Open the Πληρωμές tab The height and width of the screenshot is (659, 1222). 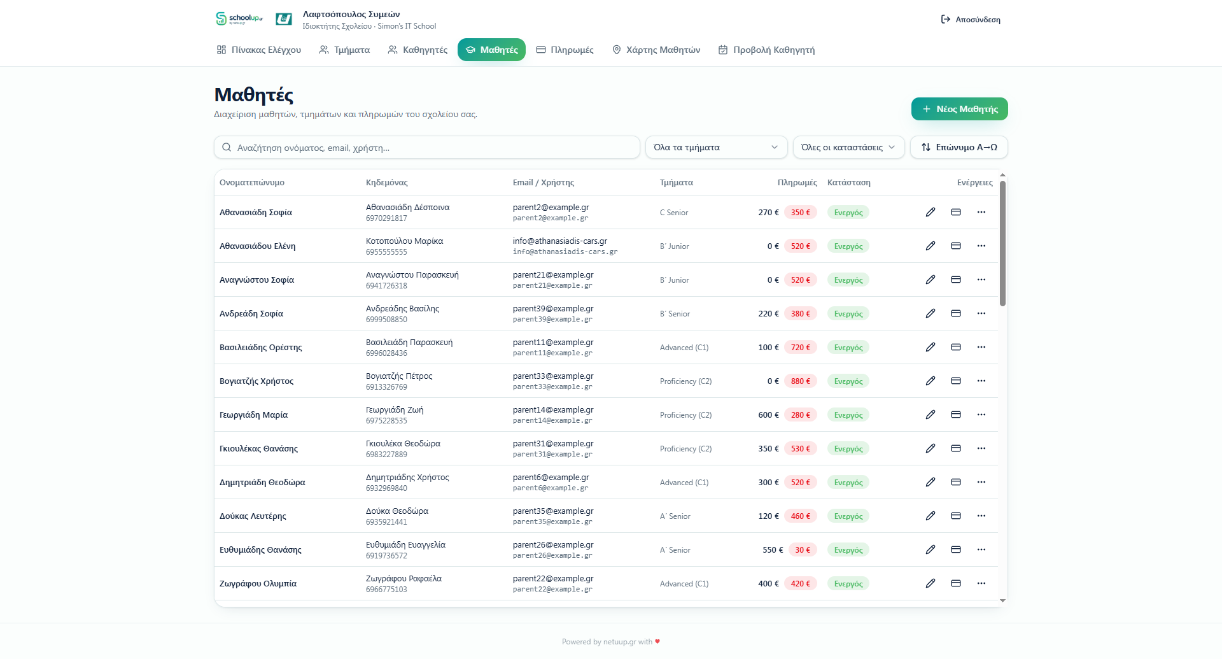[565, 50]
